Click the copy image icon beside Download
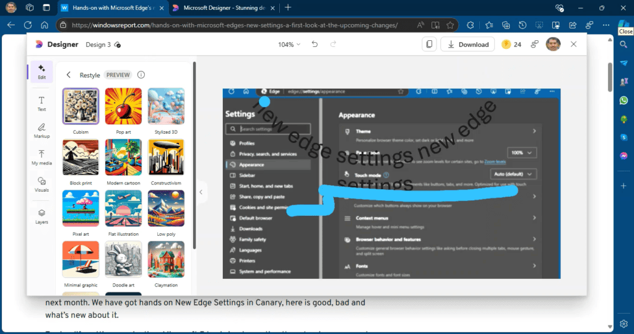634x334 pixels. (x=429, y=45)
